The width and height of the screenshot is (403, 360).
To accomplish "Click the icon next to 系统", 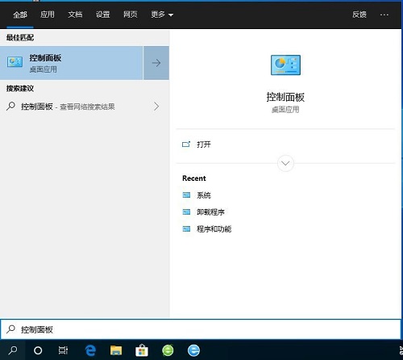I will coord(186,195).
